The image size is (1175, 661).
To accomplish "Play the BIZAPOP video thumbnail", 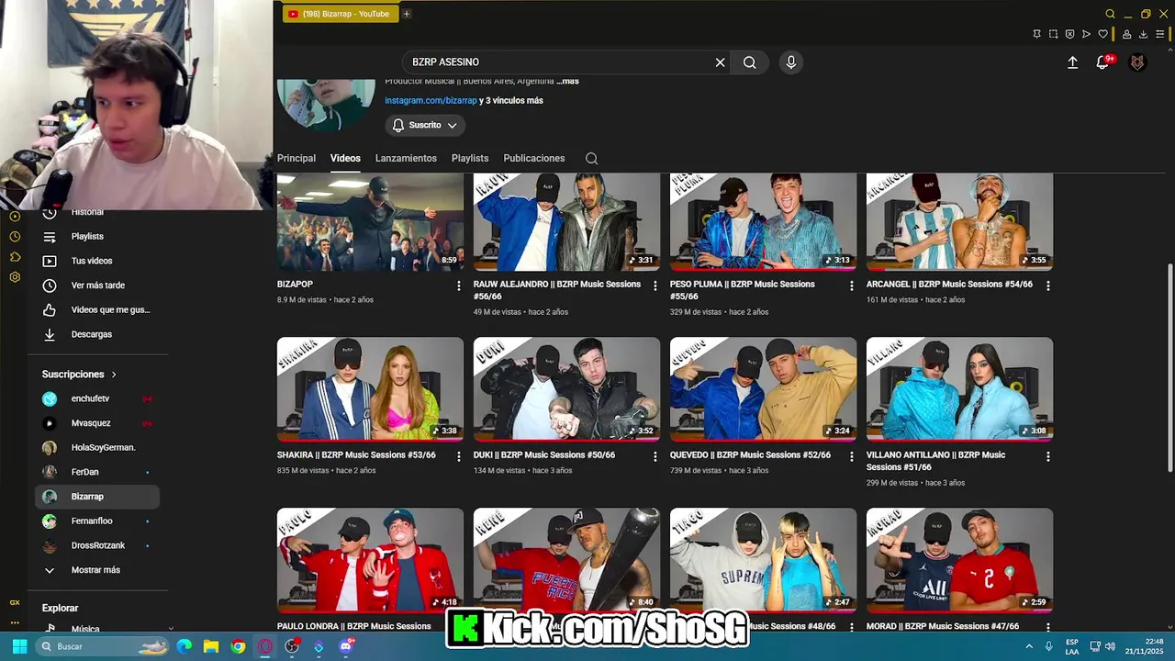I will tap(370, 222).
